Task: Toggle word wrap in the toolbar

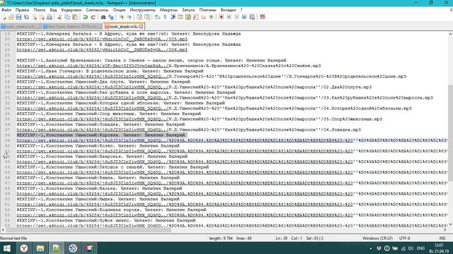Action: pos(157,17)
